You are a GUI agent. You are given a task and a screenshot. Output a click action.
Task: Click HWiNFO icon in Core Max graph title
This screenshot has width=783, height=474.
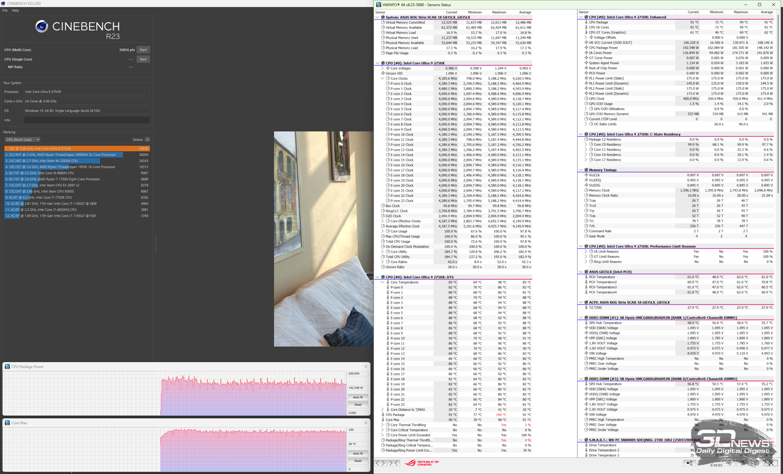7,423
